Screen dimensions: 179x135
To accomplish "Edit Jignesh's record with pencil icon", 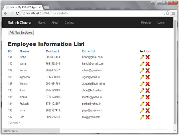I will 142,84.
